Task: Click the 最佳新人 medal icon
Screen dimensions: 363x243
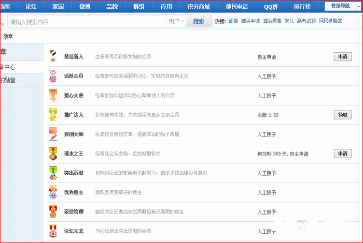Action: point(53,57)
